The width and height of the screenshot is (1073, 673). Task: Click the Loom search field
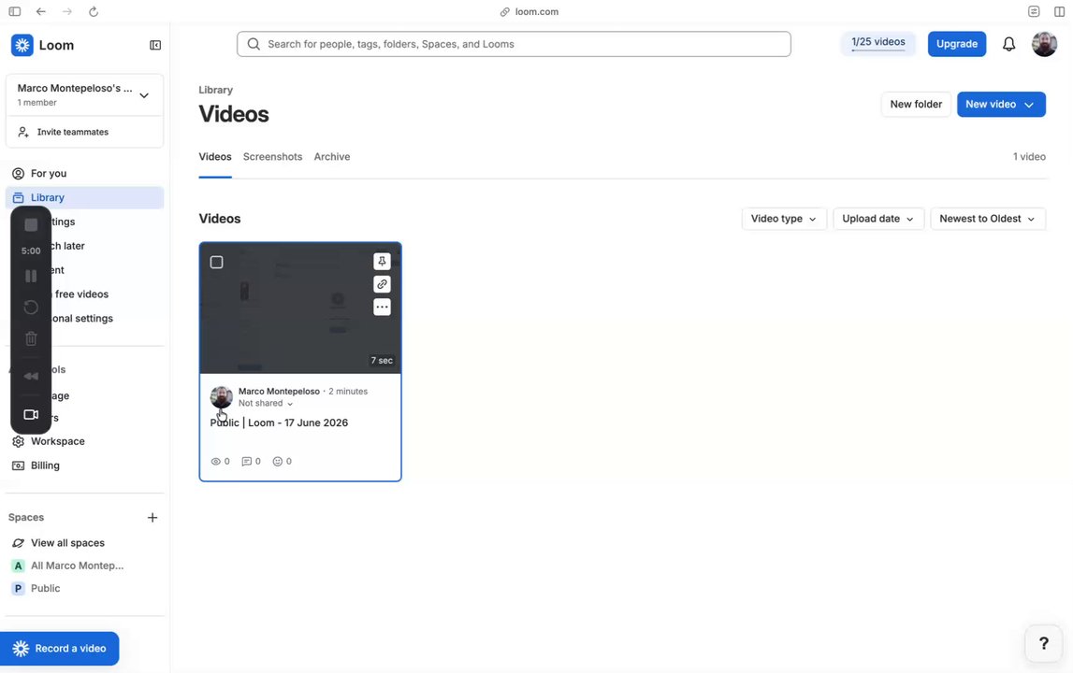click(514, 44)
